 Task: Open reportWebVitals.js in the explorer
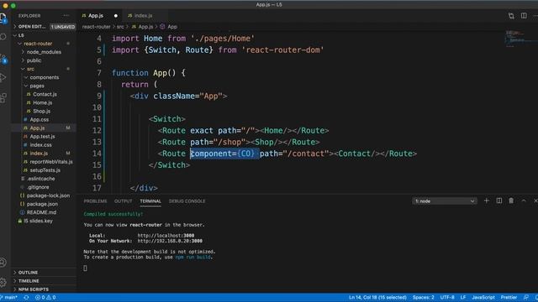tap(51, 162)
